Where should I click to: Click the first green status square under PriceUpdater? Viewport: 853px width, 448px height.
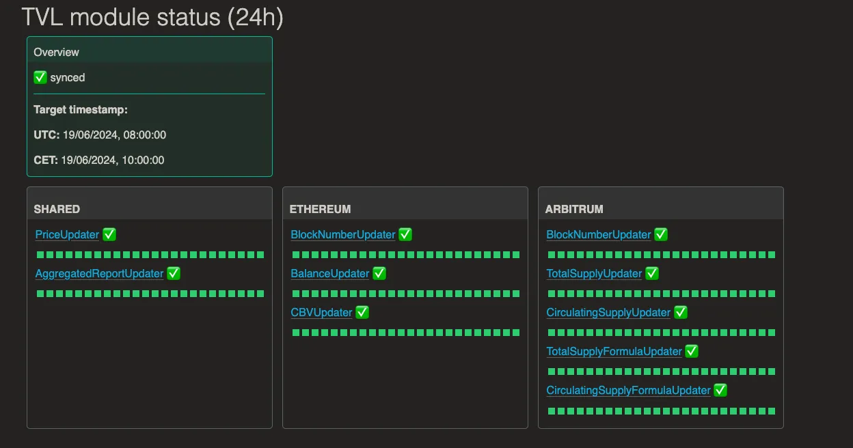click(x=40, y=255)
